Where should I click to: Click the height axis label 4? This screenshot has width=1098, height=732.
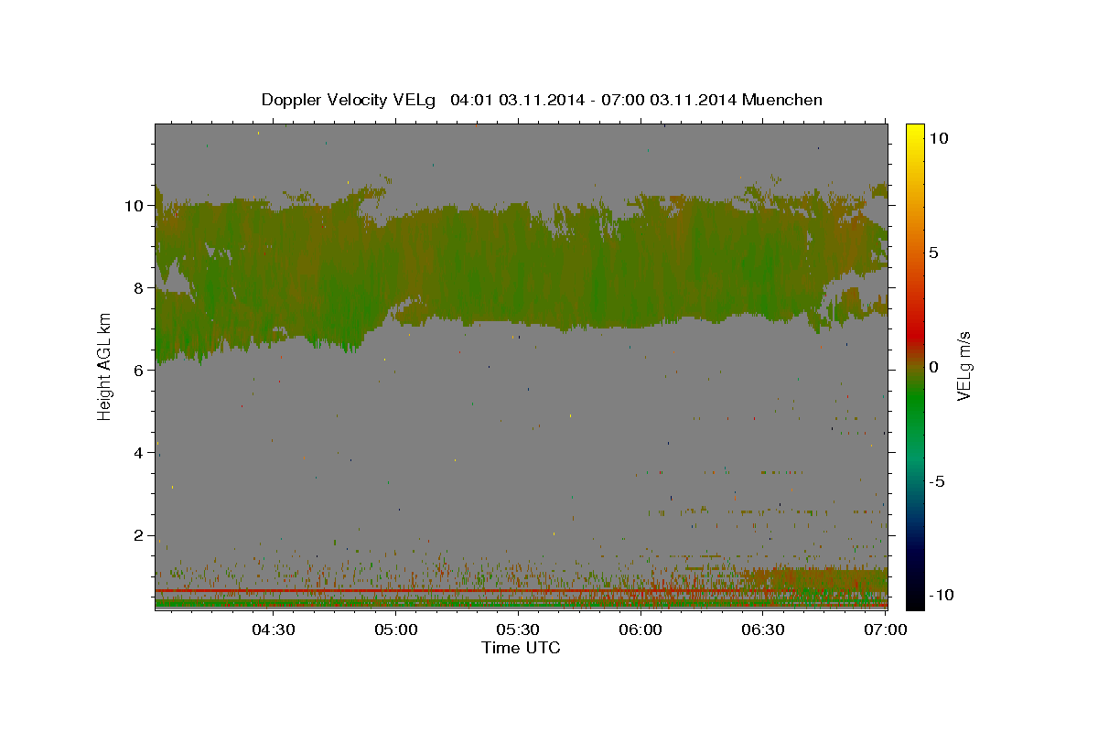(140, 453)
